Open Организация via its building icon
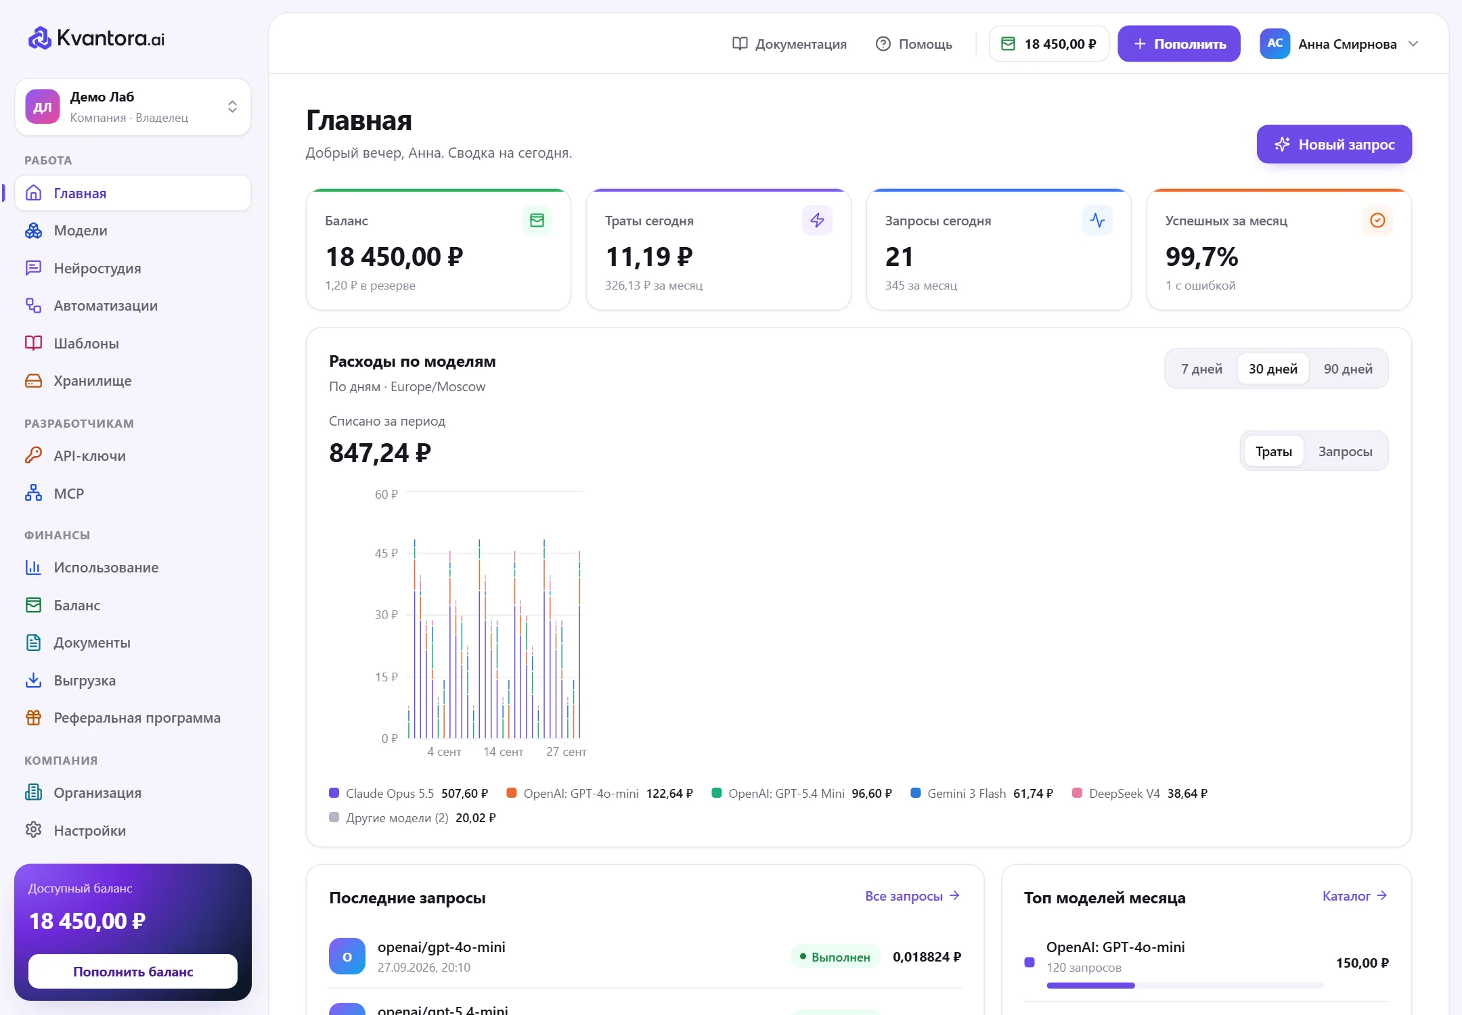Viewport: 1462px width, 1015px height. pyautogui.click(x=33, y=792)
